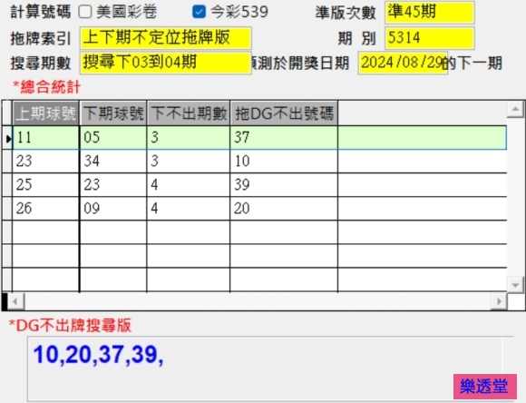Click the 下期球號 column header

pyautogui.click(x=113, y=113)
